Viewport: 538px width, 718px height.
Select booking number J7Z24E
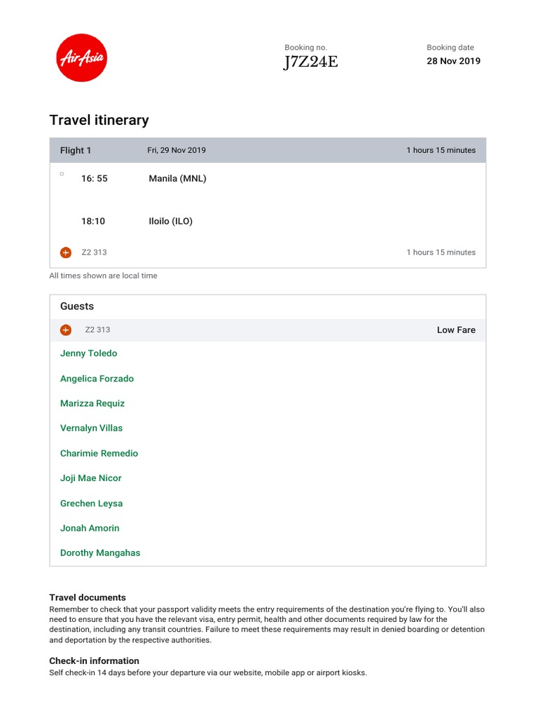tap(310, 62)
